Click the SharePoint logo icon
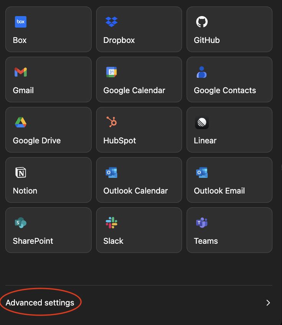The height and width of the screenshot is (325, 282). (21, 223)
